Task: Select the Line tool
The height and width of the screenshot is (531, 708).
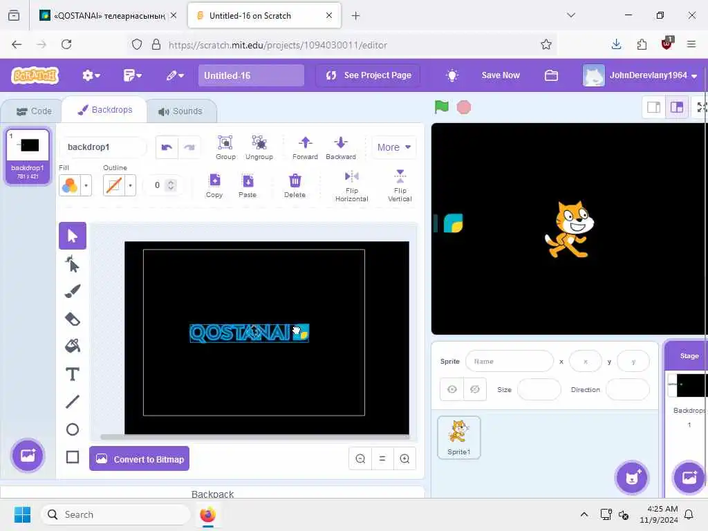Action: coord(72,402)
